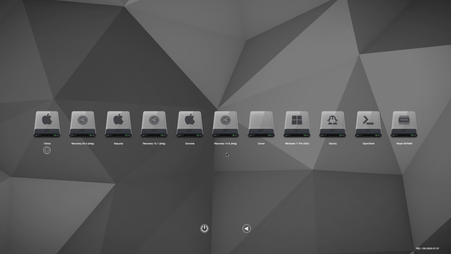Image resolution: width=451 pixels, height=254 pixels.
Task: Click the "Ubuntu" label text
Action: point(332,143)
